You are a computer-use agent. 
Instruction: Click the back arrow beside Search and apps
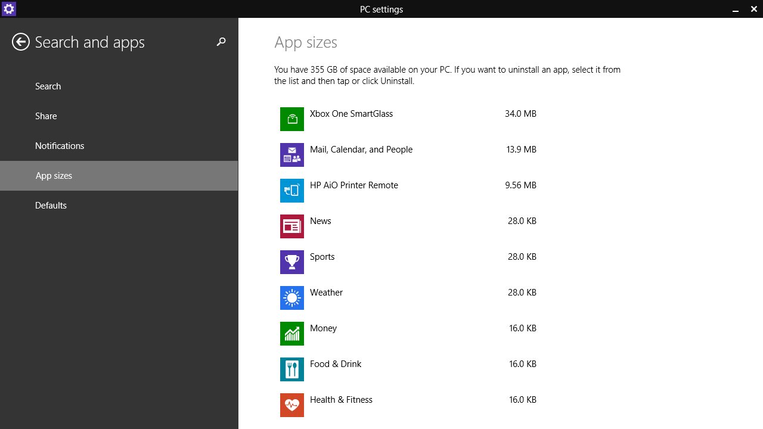[21, 42]
